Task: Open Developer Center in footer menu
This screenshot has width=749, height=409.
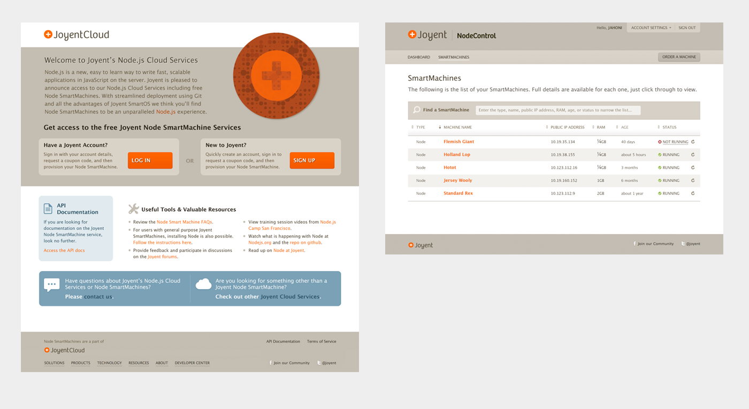Action: [x=192, y=363]
